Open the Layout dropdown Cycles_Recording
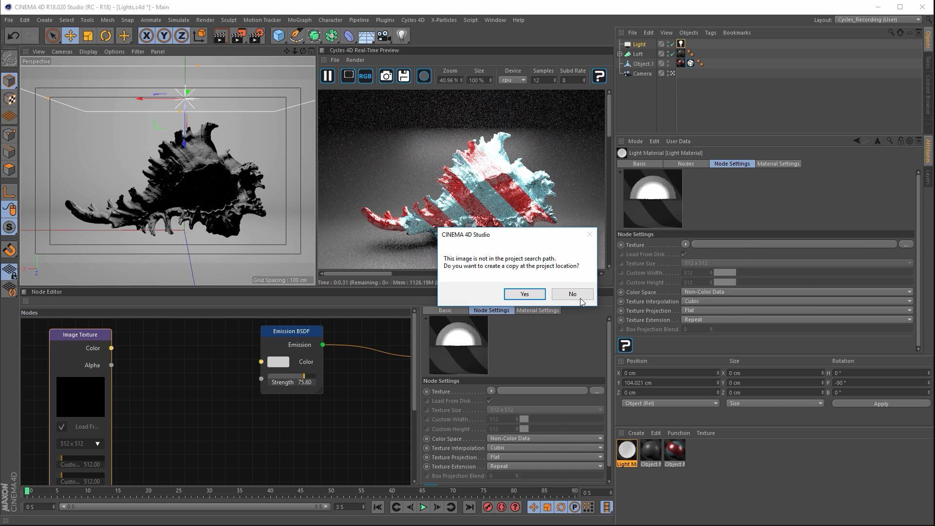This screenshot has height=526, width=935. pos(879,19)
